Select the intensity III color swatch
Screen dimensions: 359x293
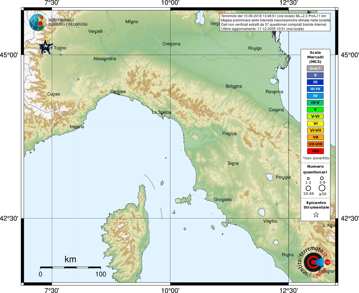coord(315,82)
